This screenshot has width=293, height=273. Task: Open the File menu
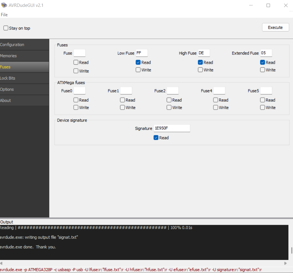point(4,15)
